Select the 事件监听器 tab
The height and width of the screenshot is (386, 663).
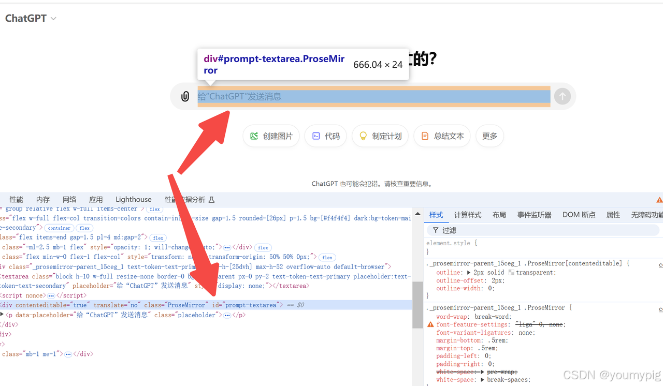[535, 215]
